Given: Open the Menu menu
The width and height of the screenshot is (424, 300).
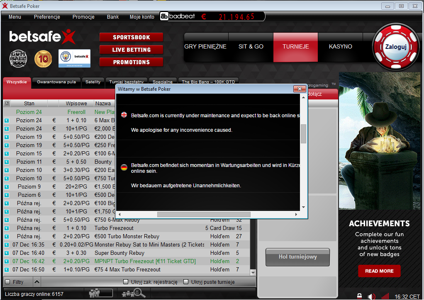Looking at the screenshot, I should [15, 17].
